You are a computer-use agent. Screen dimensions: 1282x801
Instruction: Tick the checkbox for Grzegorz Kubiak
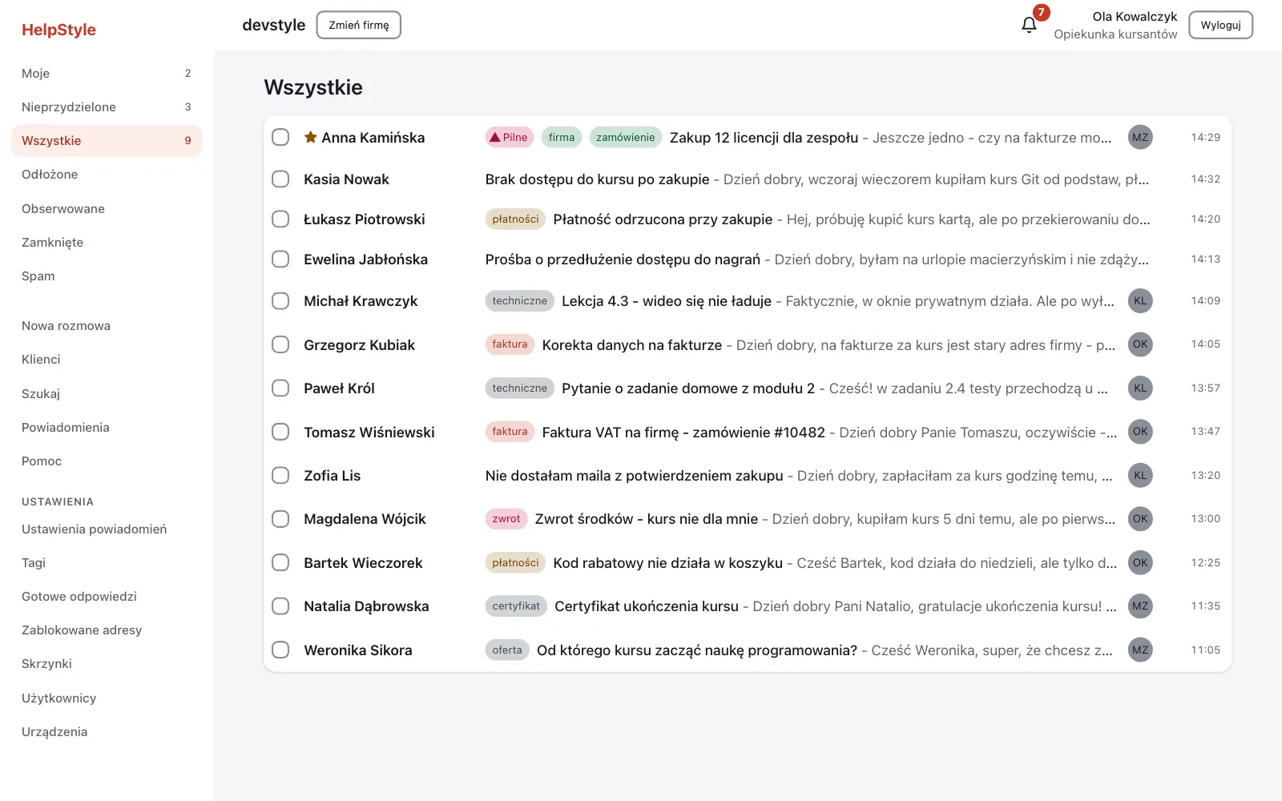pyautogui.click(x=280, y=344)
